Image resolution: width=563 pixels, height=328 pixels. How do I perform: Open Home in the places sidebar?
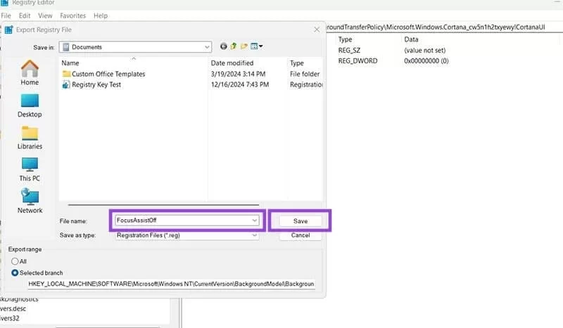coord(30,73)
